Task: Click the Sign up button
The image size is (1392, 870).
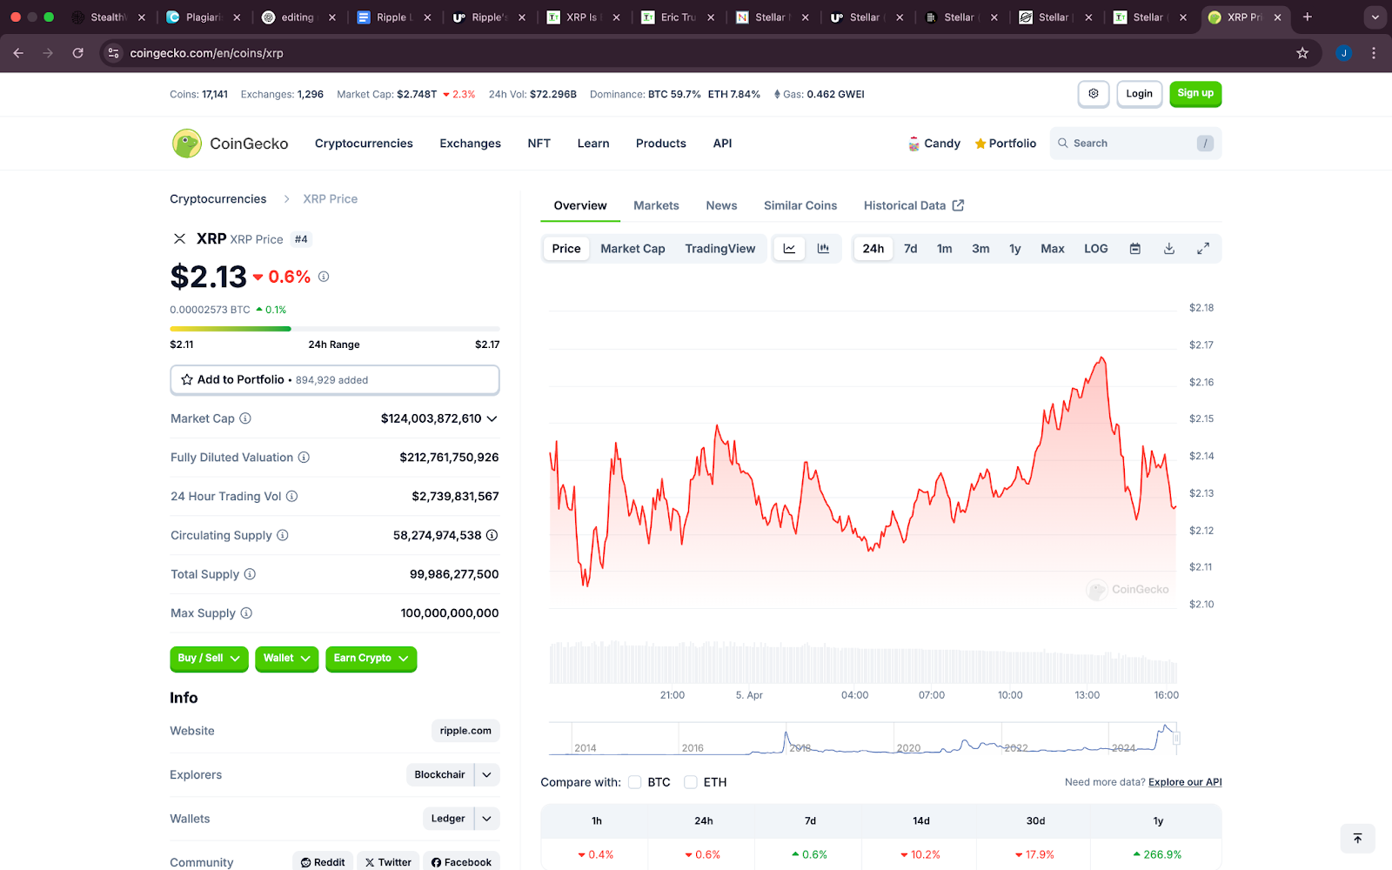Action: [x=1195, y=94]
